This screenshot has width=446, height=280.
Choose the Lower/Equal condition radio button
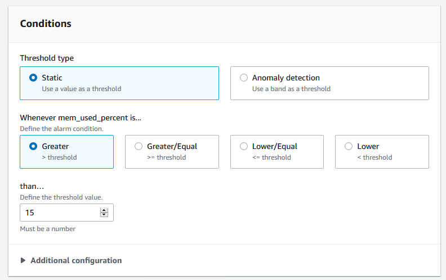coord(244,146)
